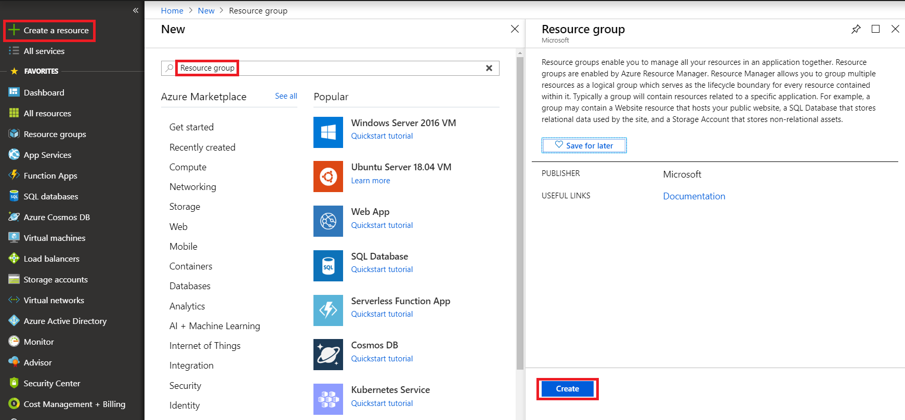Open App Services icon in sidebar
905x420 pixels.
14,155
